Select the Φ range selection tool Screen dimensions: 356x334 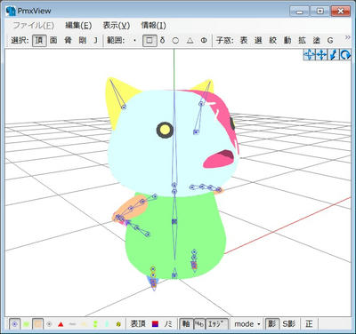204,40
